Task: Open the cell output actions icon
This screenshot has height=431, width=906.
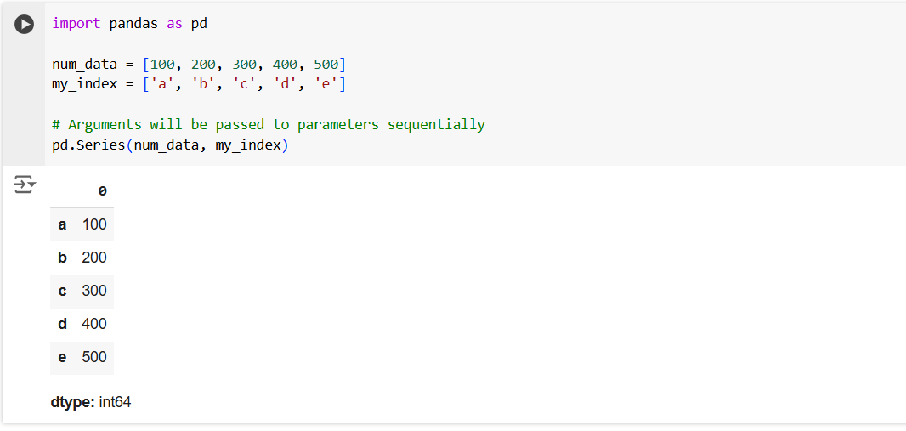Action: tap(25, 184)
